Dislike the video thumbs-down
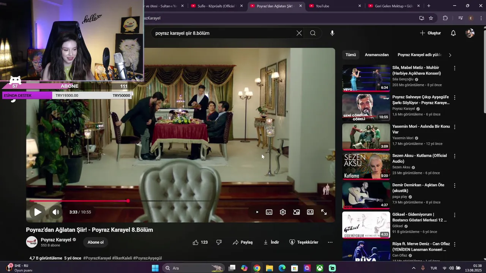Screen dimensions: 486x273 pos(219,242)
